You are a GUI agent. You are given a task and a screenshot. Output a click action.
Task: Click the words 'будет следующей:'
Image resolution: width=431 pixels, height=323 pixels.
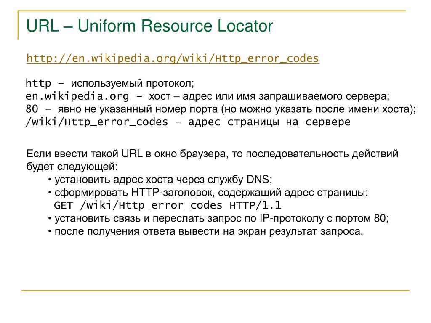pyautogui.click(x=72, y=167)
